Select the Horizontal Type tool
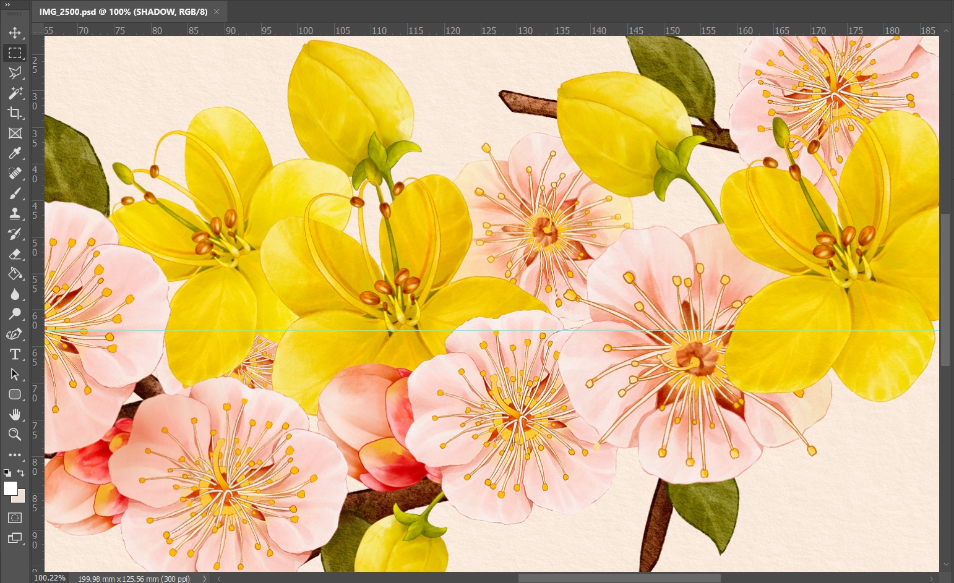The height and width of the screenshot is (583, 954). (15, 354)
